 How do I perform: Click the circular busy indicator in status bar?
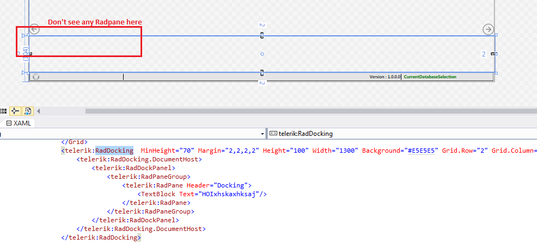tap(36, 77)
